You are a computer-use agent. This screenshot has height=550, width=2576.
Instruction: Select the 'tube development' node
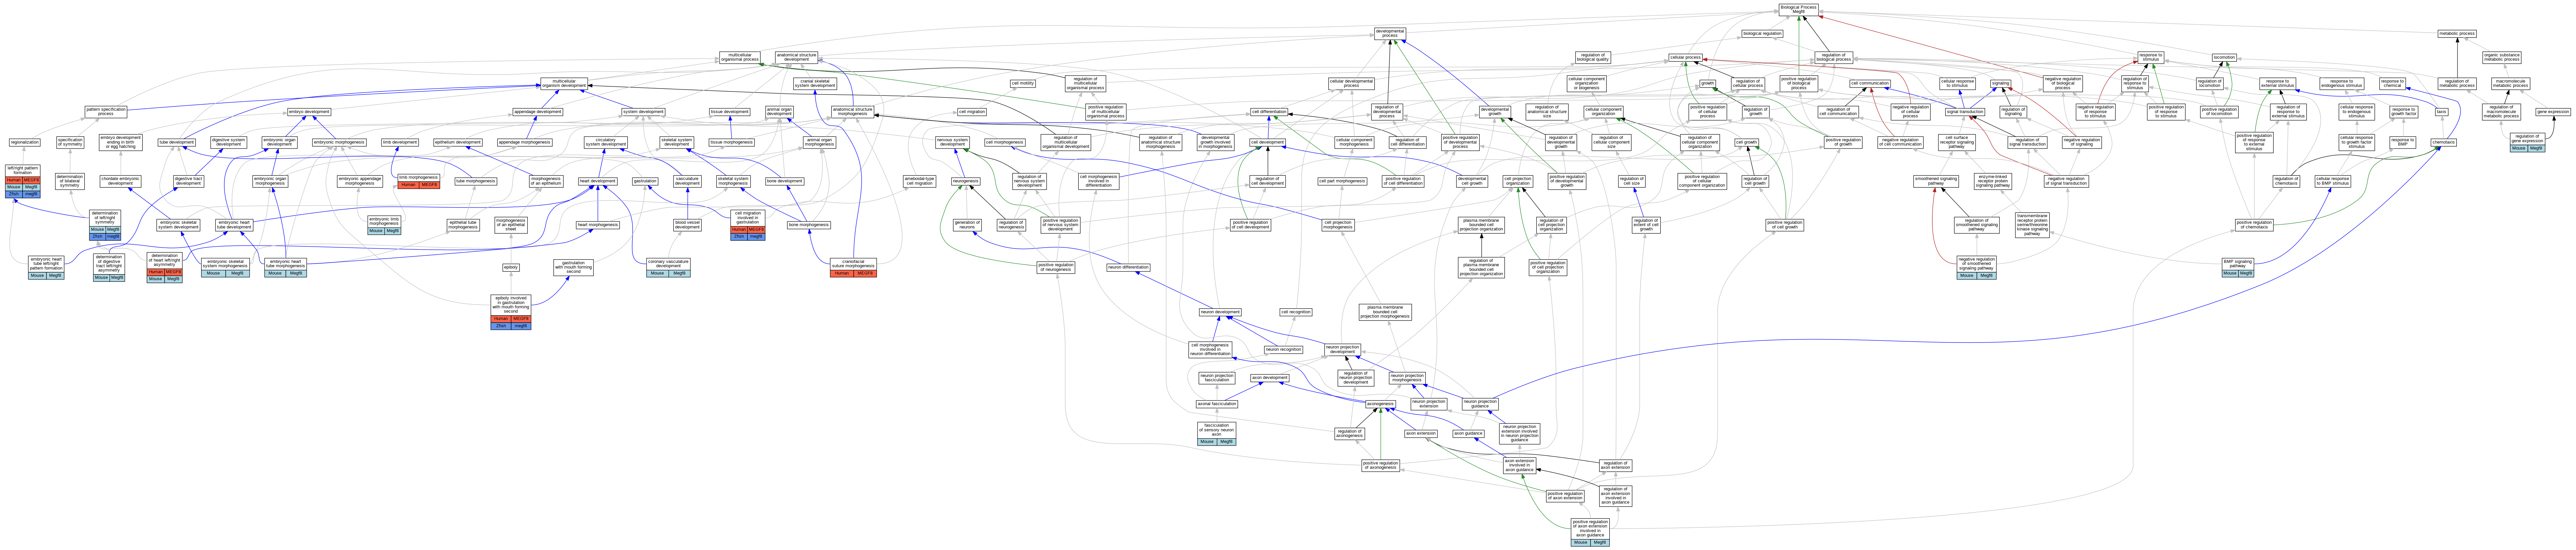(x=177, y=143)
